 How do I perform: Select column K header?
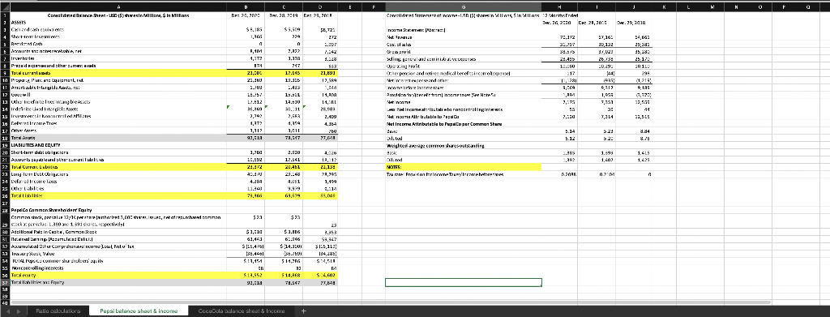tap(665, 6)
